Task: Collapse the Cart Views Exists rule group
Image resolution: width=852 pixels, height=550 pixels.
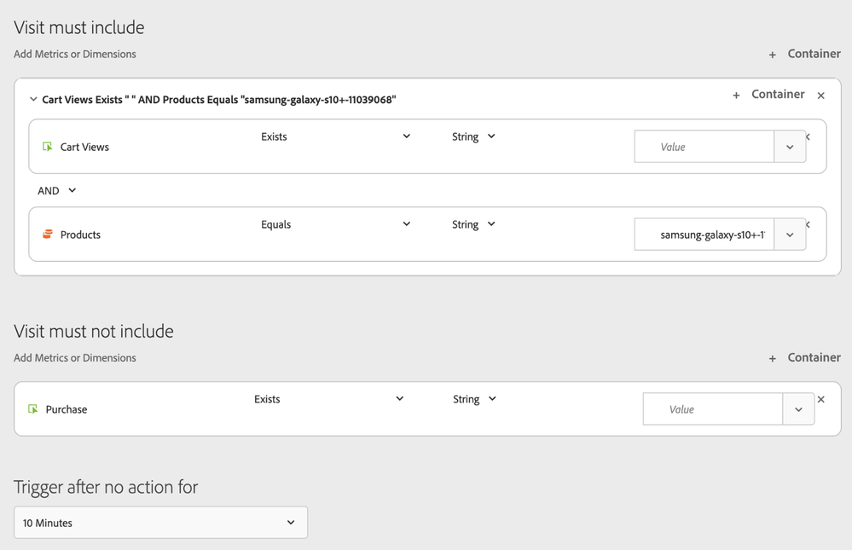Action: (33, 100)
